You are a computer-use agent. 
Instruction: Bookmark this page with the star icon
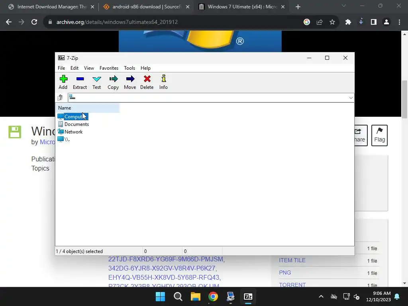332,22
